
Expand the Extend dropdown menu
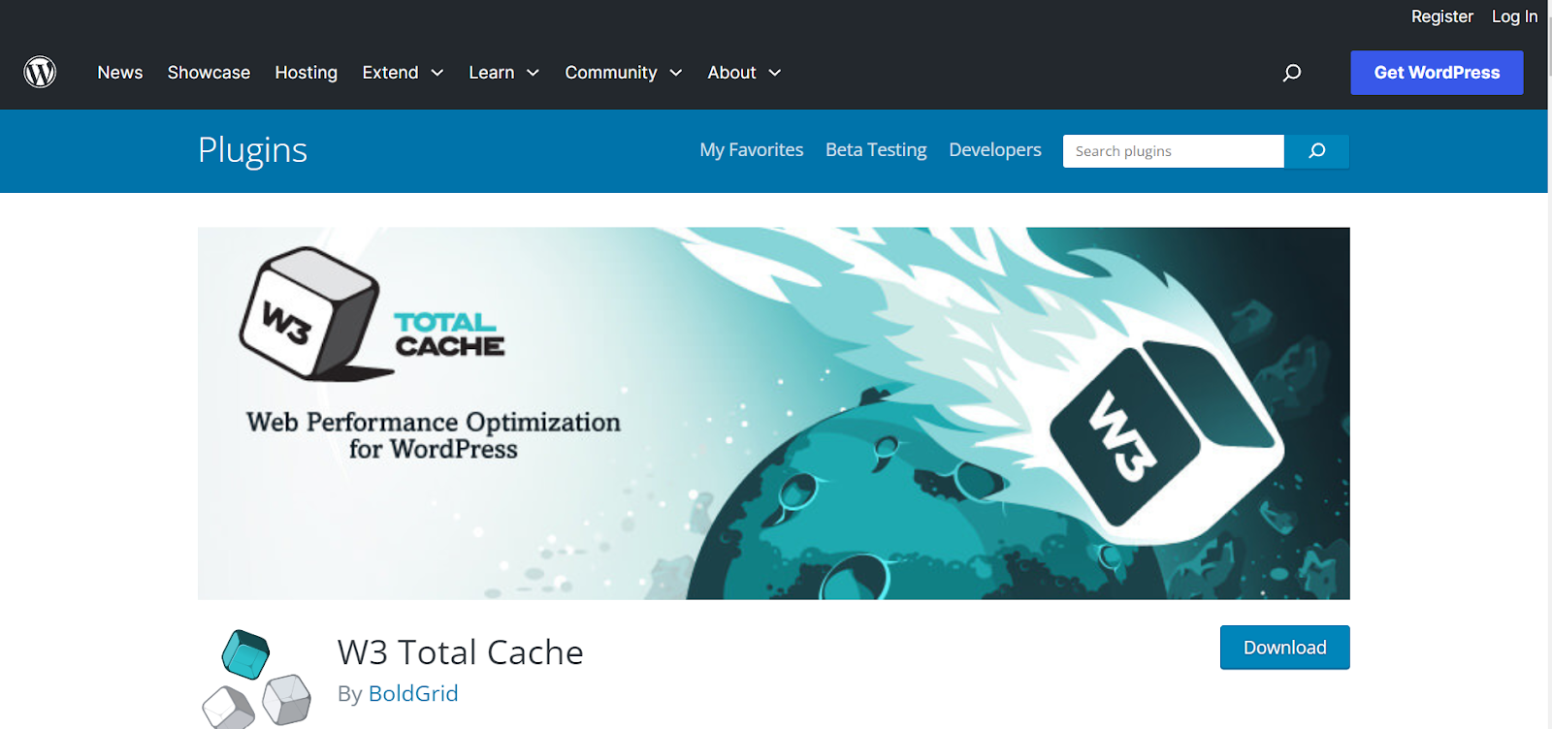point(403,73)
